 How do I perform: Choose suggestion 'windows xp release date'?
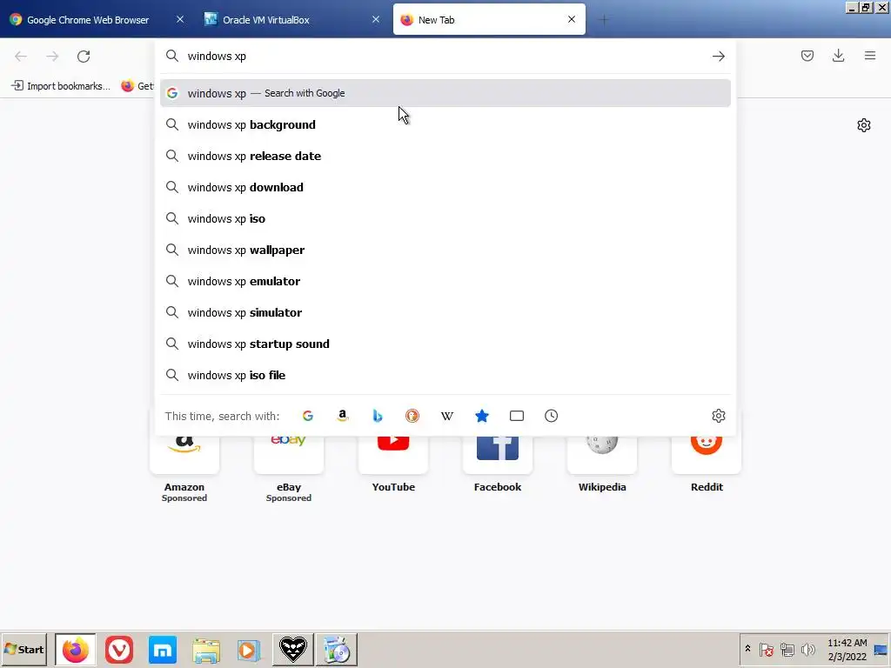point(445,156)
